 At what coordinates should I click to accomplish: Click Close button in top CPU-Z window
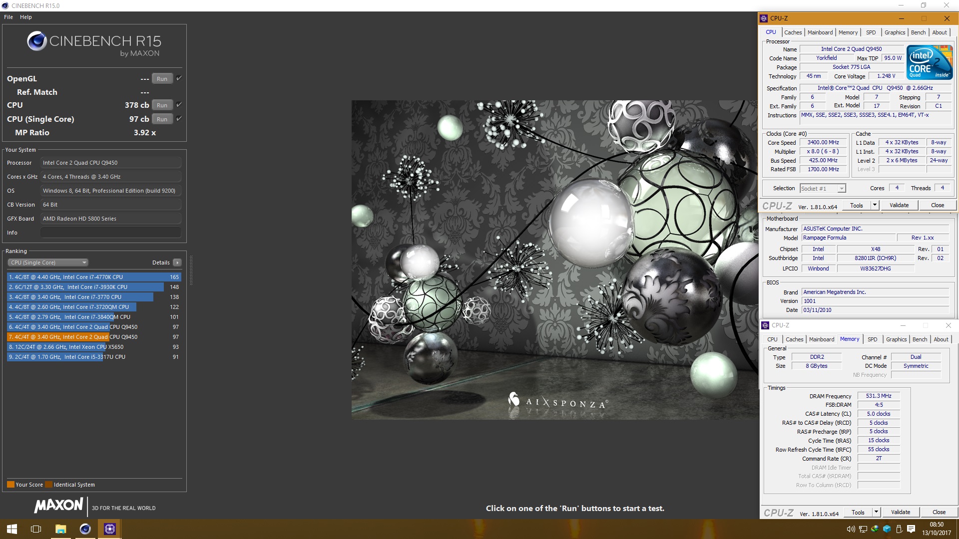coord(938,206)
